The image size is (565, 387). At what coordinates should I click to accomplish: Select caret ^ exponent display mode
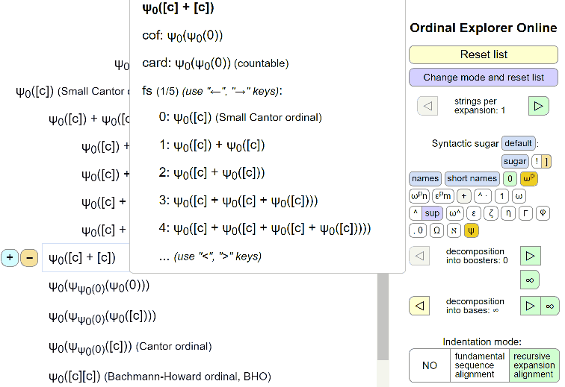(416, 213)
